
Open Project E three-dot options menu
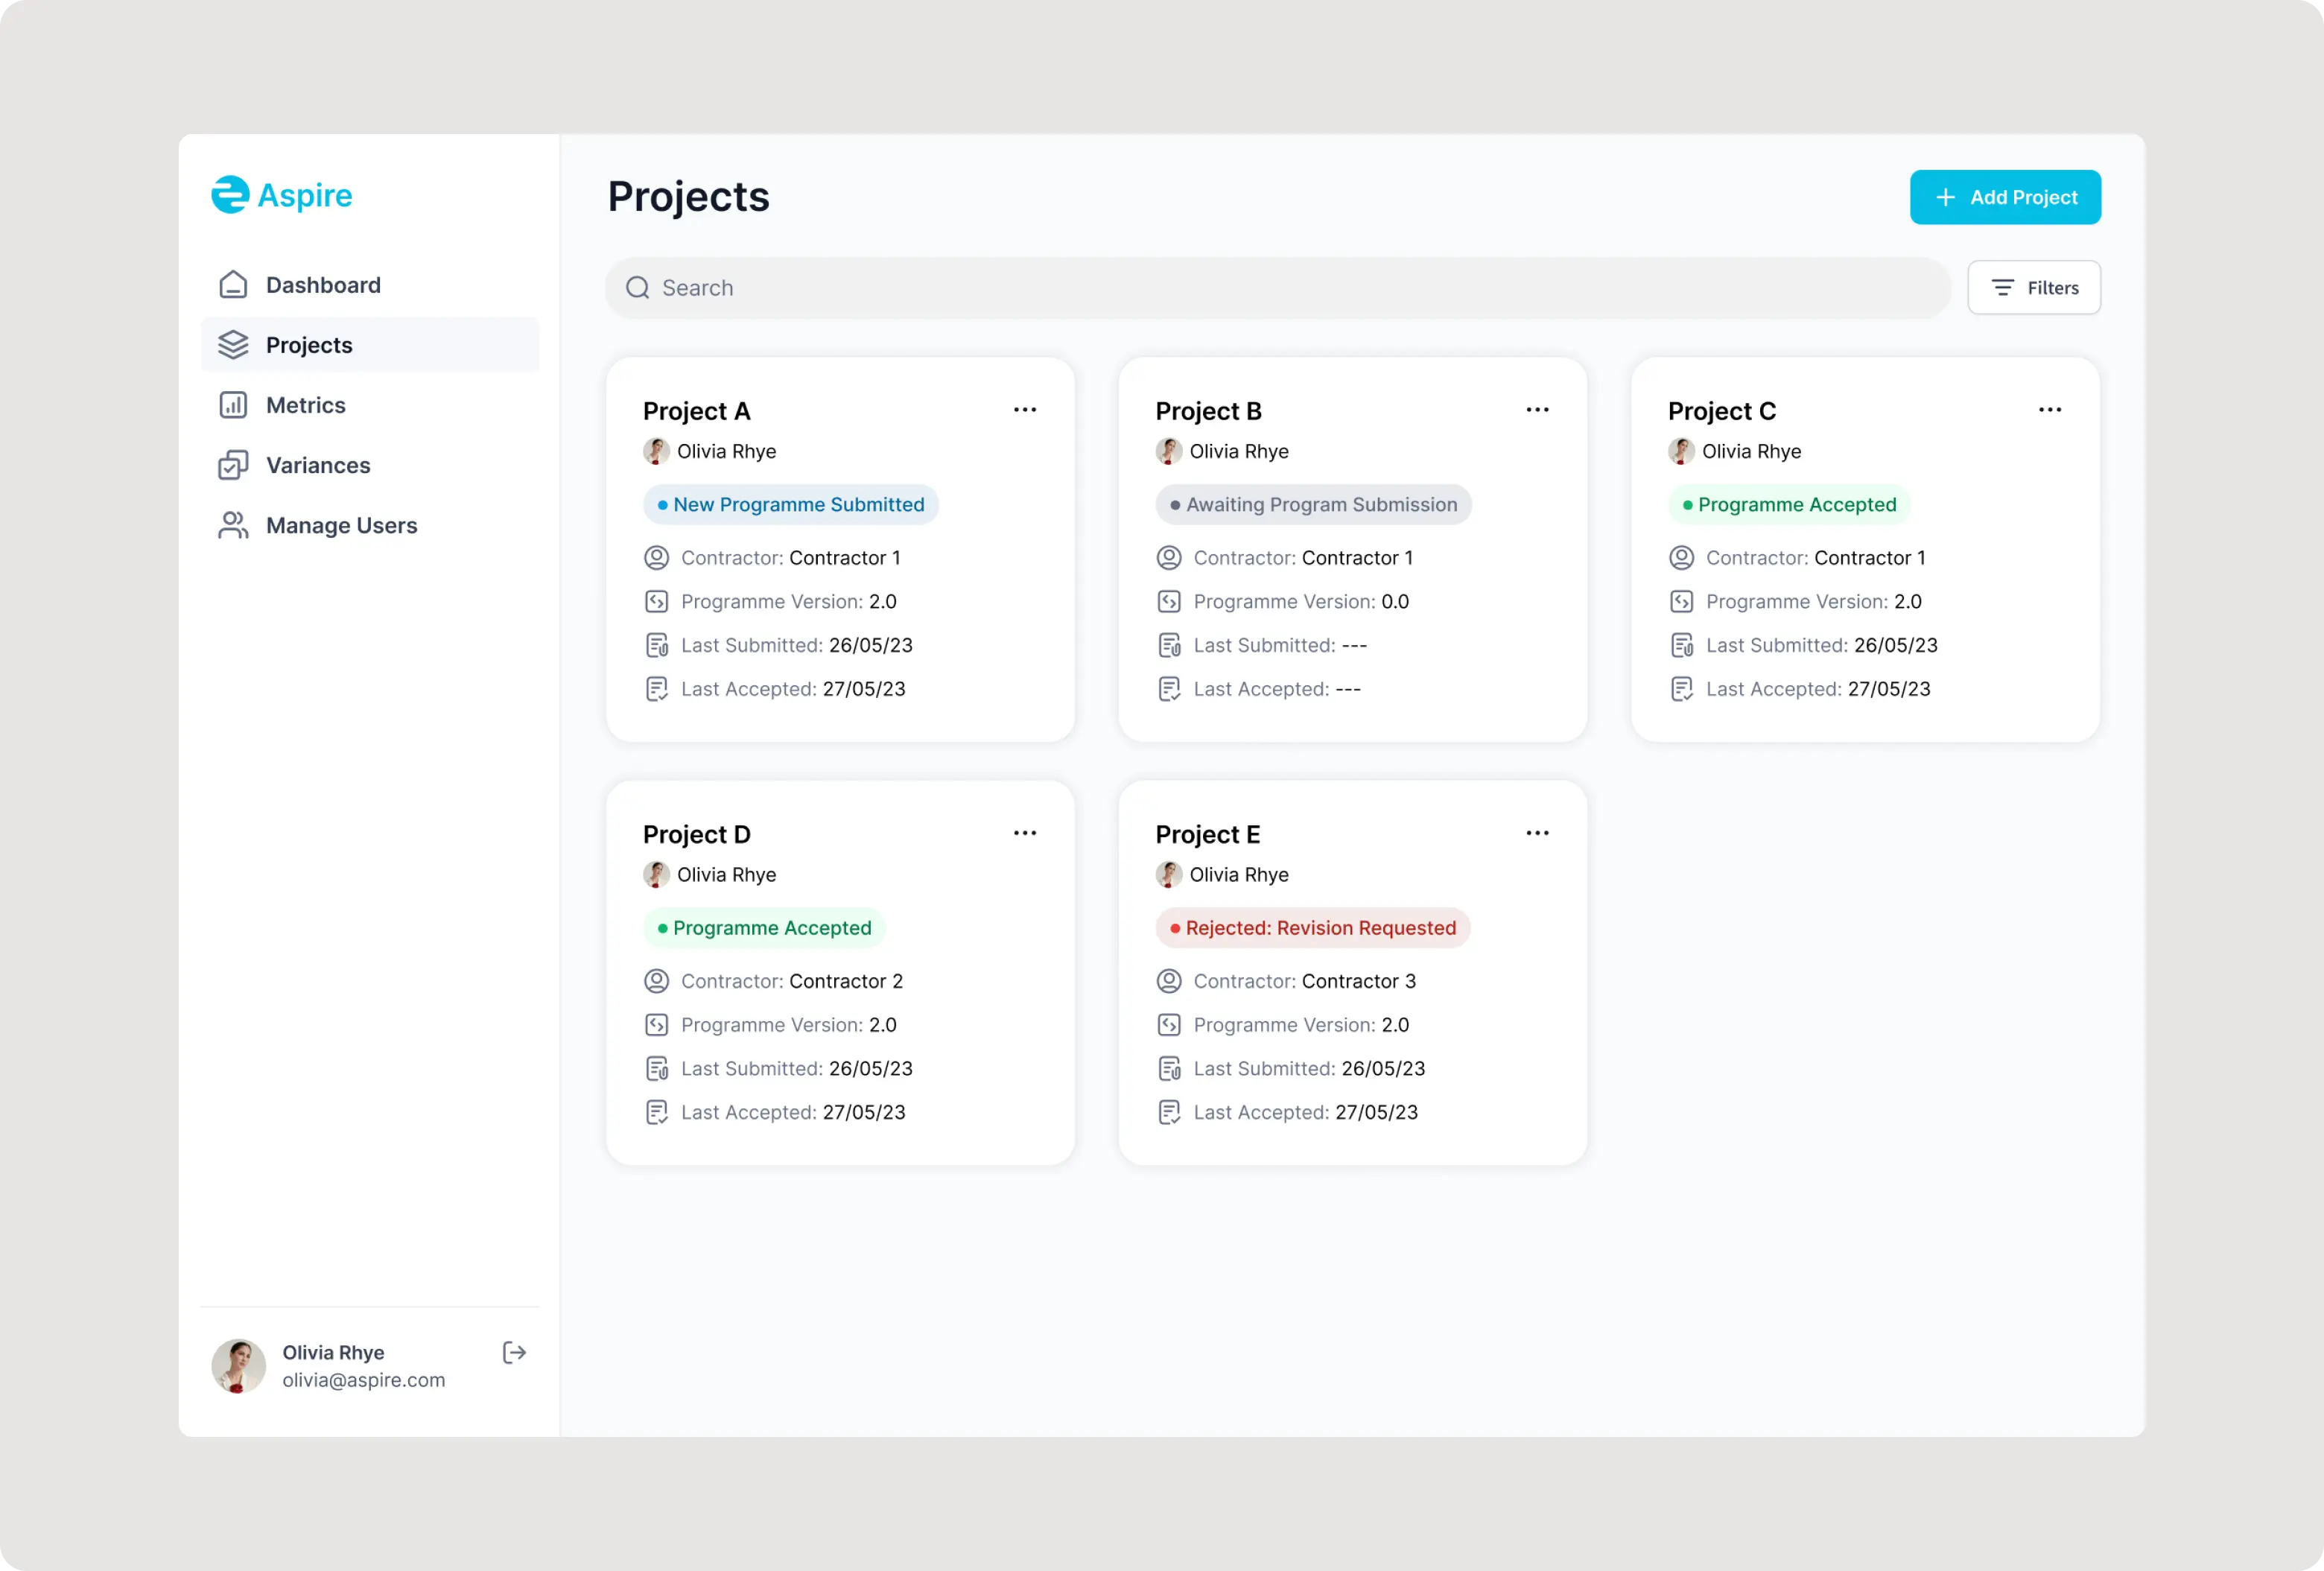point(1537,833)
